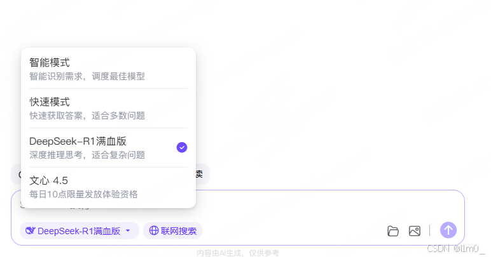Screen dimensions: 491x257
Task: Click the purple send arrow button
Action: pos(448,230)
